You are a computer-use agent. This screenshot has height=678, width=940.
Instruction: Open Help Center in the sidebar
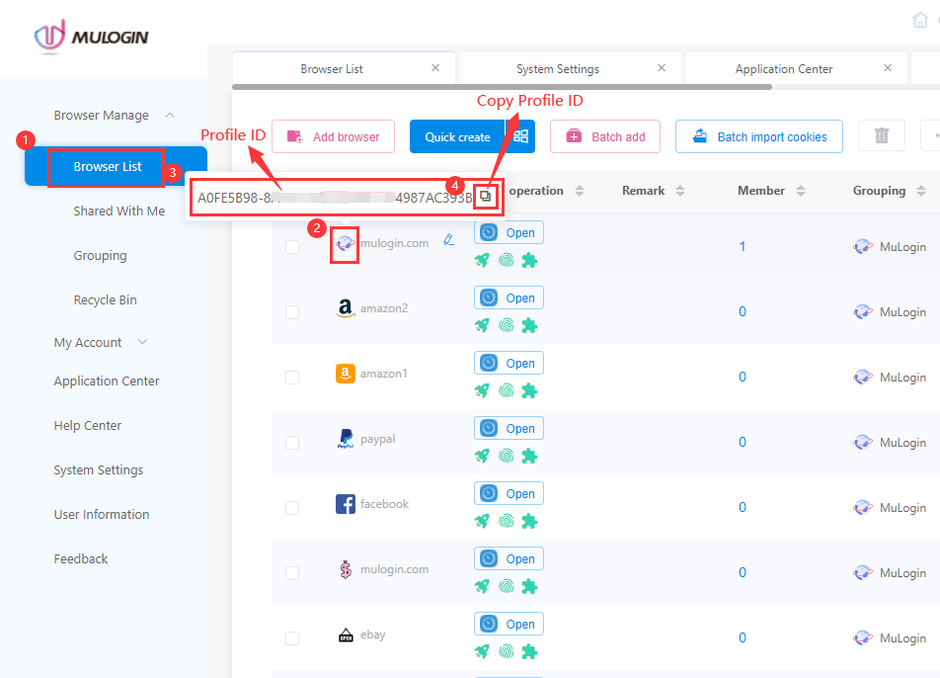coord(88,425)
